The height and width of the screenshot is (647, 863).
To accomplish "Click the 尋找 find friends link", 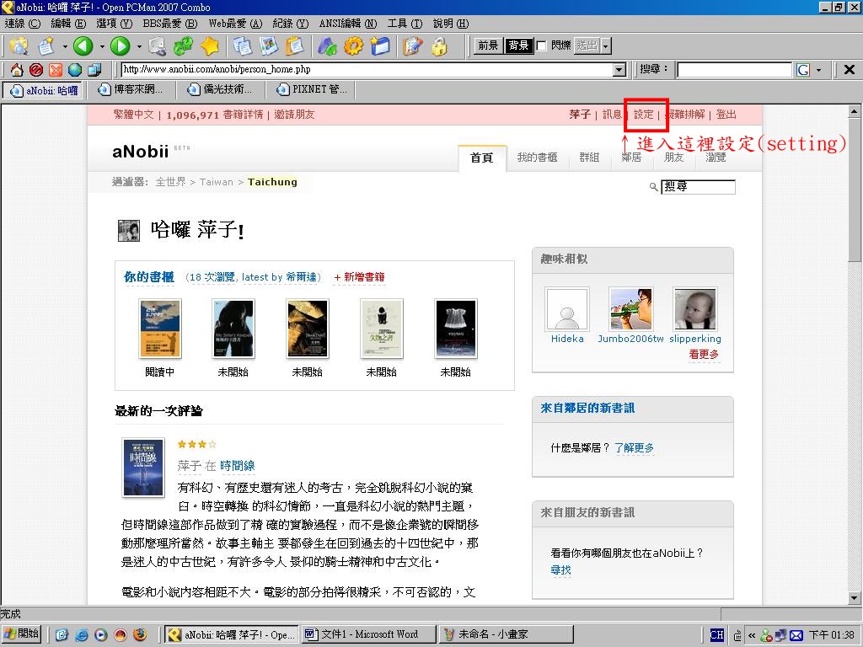I will 560,570.
